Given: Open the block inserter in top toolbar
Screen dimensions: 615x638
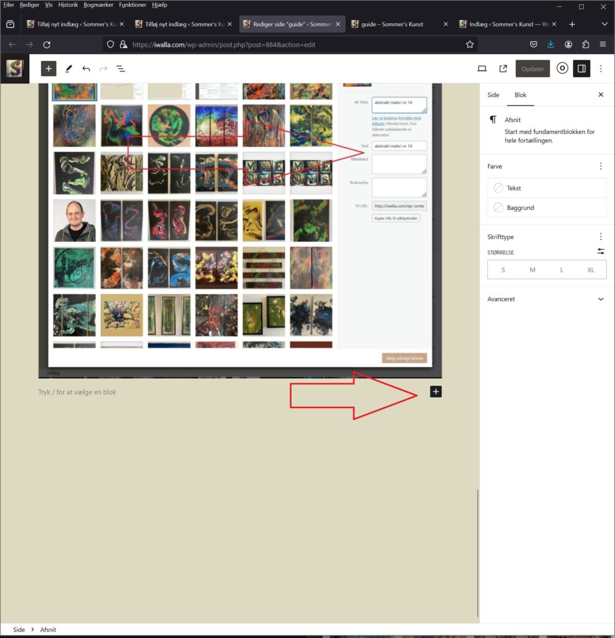Looking at the screenshot, I should 49,69.
